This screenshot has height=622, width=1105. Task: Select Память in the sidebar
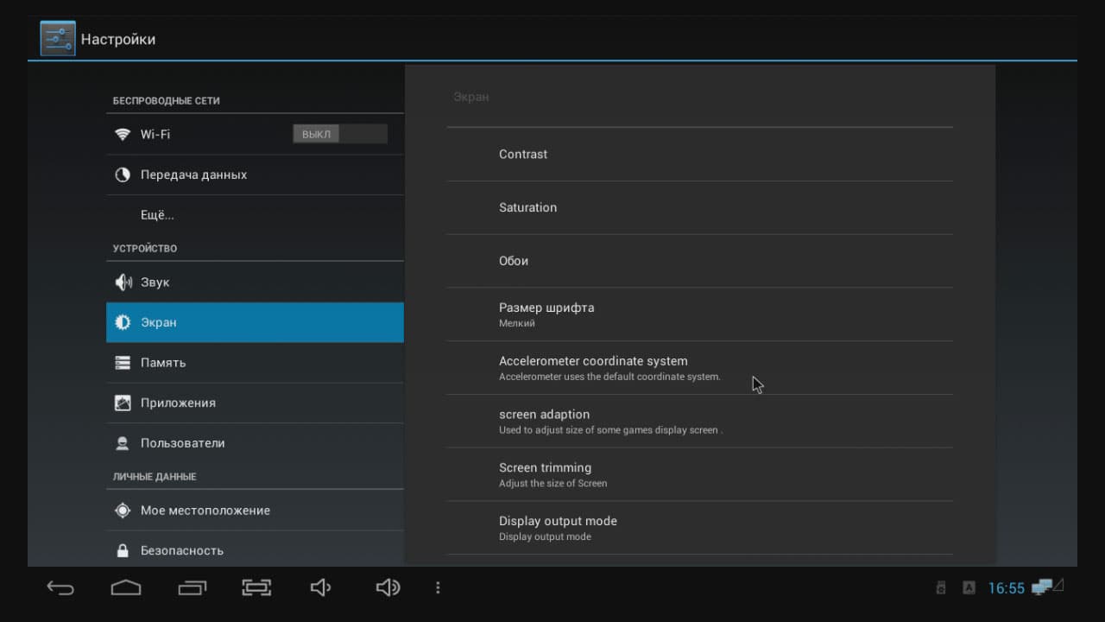point(255,363)
